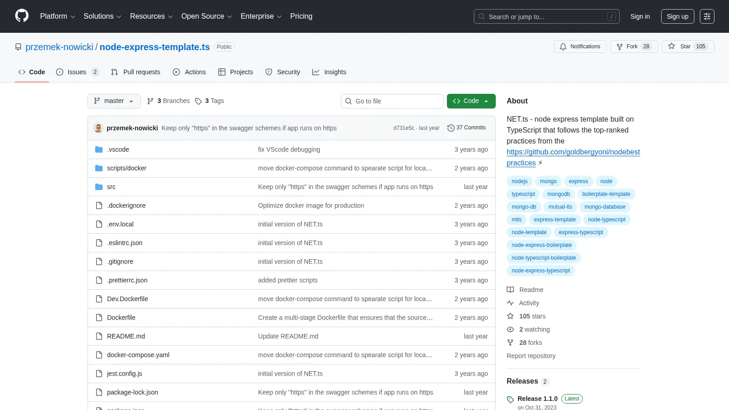Click the file icon beside Dev.Dockerfile
This screenshot has height=410, width=729.
tap(99, 299)
